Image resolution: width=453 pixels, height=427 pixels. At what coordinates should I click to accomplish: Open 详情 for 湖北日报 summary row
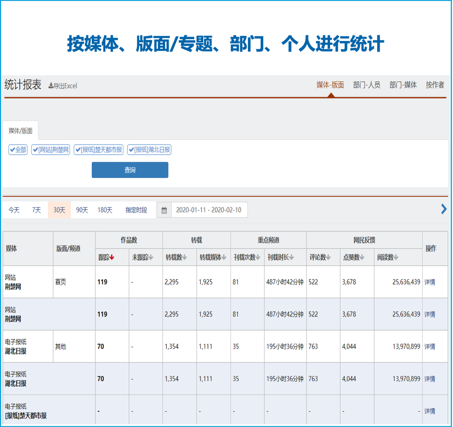[x=430, y=379]
